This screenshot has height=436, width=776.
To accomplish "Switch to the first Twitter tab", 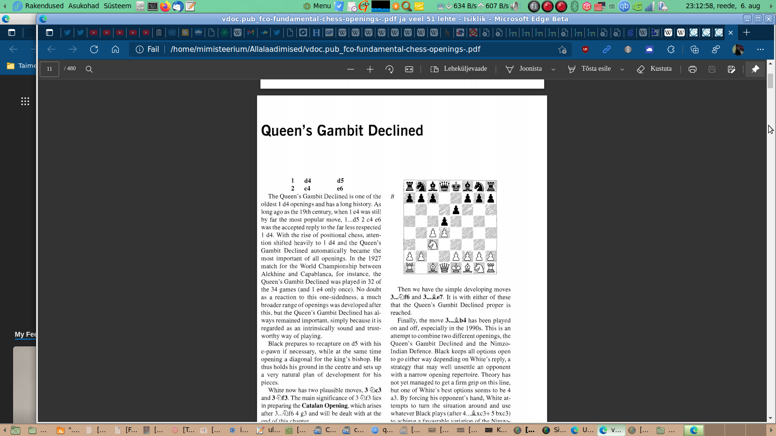I will coord(67,32).
